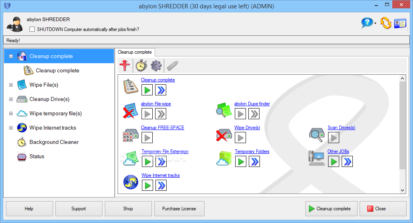
Task: Click the Shop button
Action: [x=128, y=209]
